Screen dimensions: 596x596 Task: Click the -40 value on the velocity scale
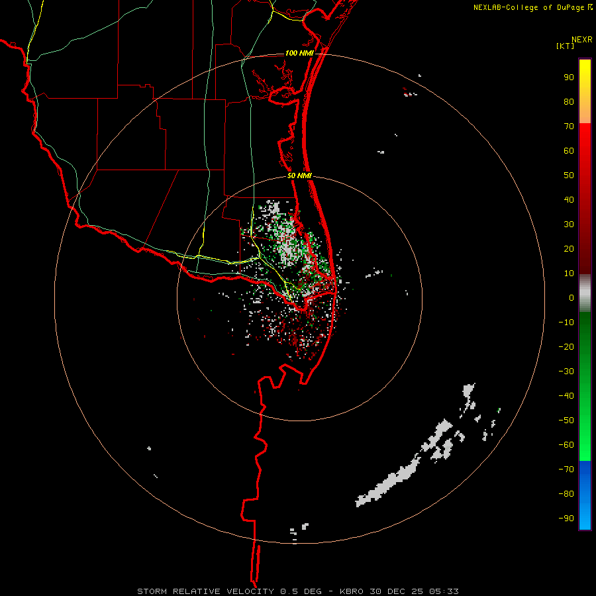click(x=566, y=396)
